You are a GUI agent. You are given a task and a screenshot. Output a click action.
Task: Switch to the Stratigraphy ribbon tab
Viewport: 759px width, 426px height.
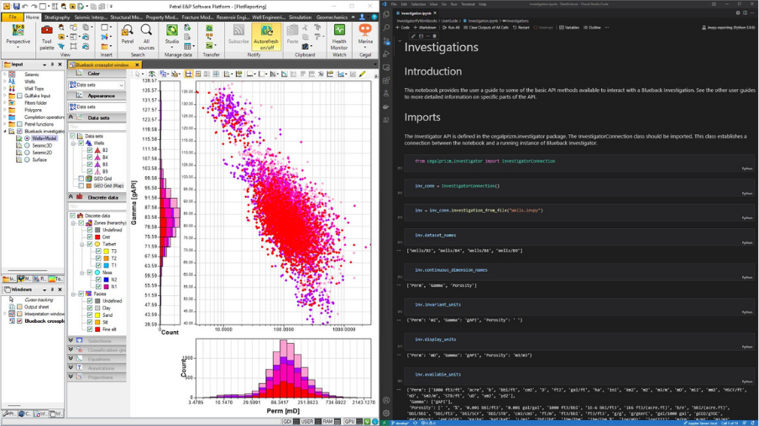click(57, 17)
